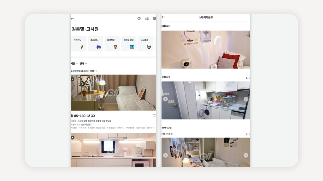This screenshot has width=323, height=181.
Task: Open the bedroom listing photo with purple flowers
Action: tap(114, 93)
